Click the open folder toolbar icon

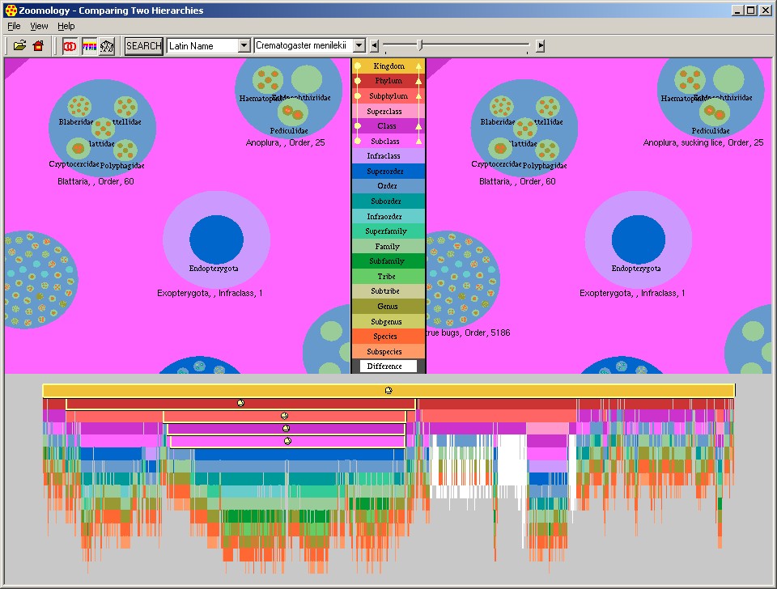pos(19,46)
